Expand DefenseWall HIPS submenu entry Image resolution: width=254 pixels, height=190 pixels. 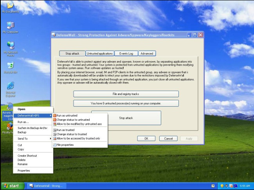pyautogui.click(x=33, y=116)
